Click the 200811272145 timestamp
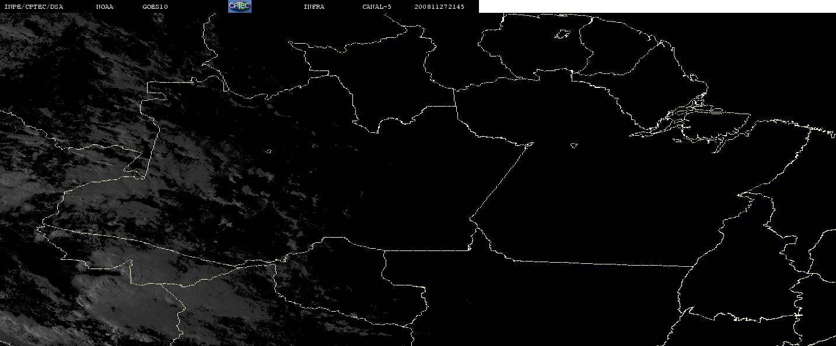The image size is (836, 346). (440, 7)
